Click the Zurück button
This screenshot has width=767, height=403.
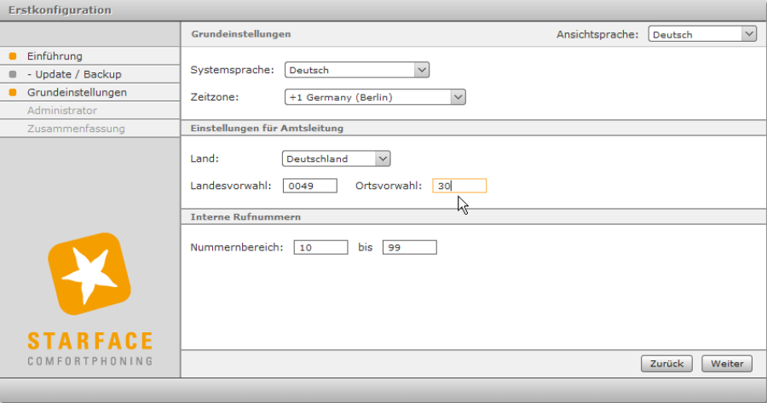point(666,364)
